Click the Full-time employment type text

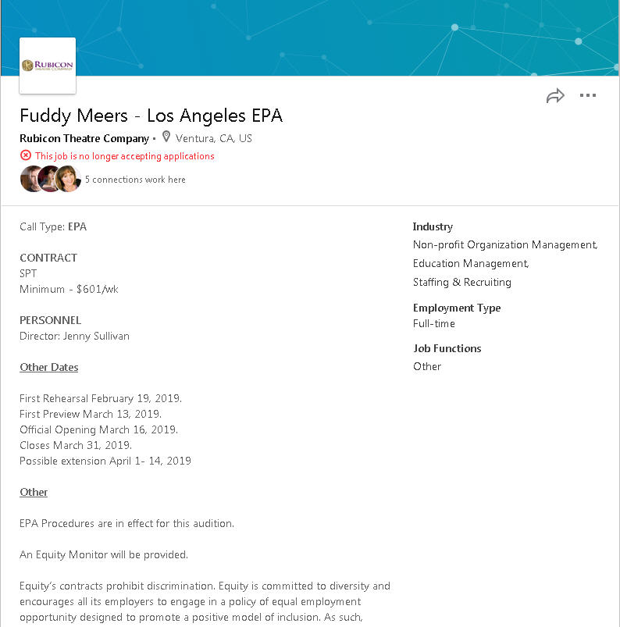[x=434, y=323]
